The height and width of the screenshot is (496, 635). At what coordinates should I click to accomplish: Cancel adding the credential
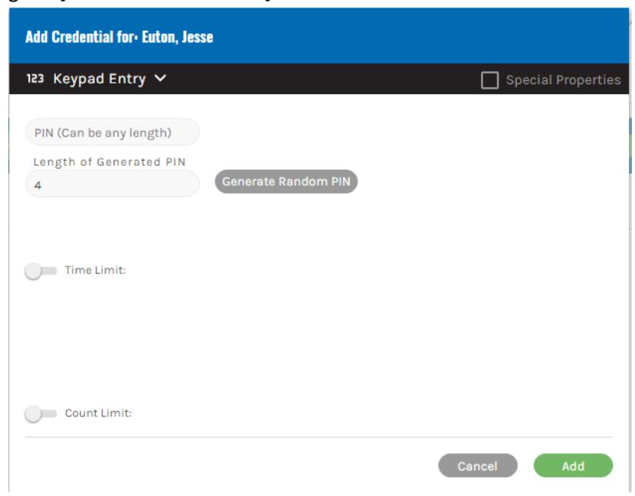pyautogui.click(x=477, y=466)
